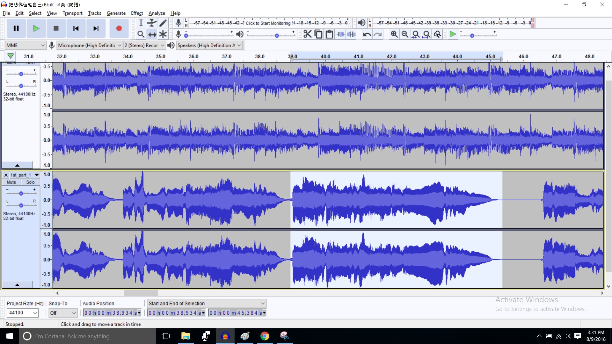Zoom out of the waveform
This screenshot has height=344, width=612.
(405, 34)
